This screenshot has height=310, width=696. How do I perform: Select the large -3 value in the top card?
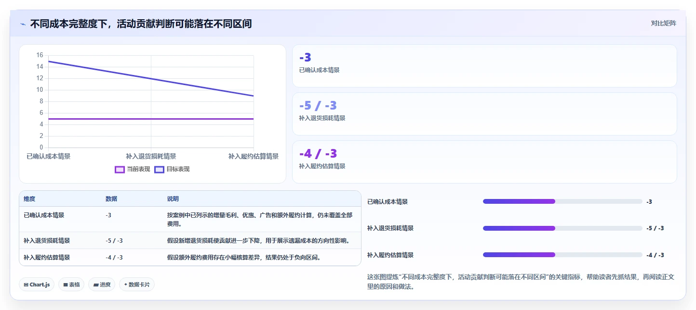pyautogui.click(x=305, y=58)
